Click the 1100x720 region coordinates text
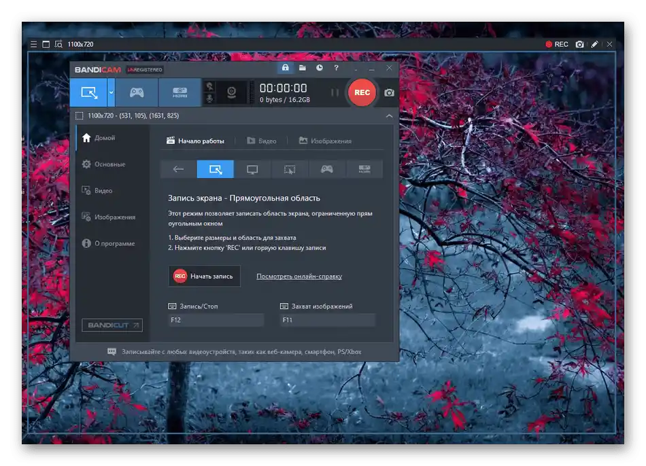646x466 pixels. tap(133, 115)
